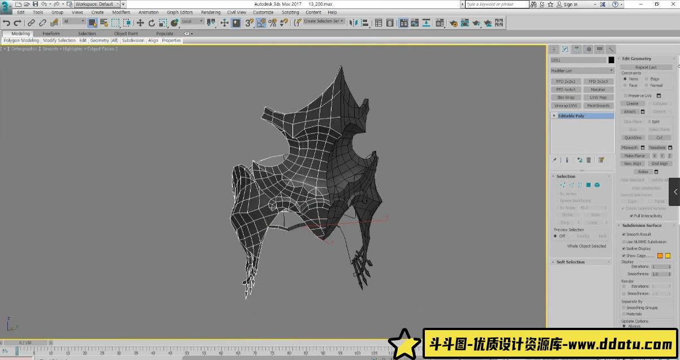The image size is (680, 360).
Task: Open Workspace: Default dropdown
Action: coord(97,4)
